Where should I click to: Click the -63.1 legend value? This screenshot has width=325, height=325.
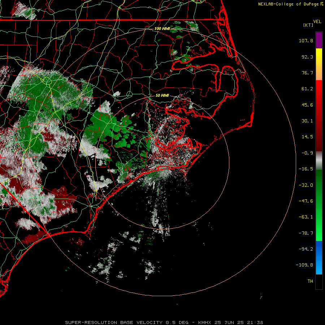306,217
